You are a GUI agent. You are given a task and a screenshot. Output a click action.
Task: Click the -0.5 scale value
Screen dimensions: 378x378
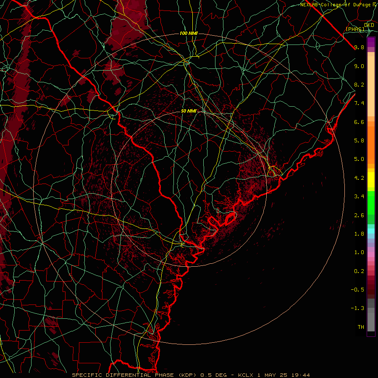[357, 290]
